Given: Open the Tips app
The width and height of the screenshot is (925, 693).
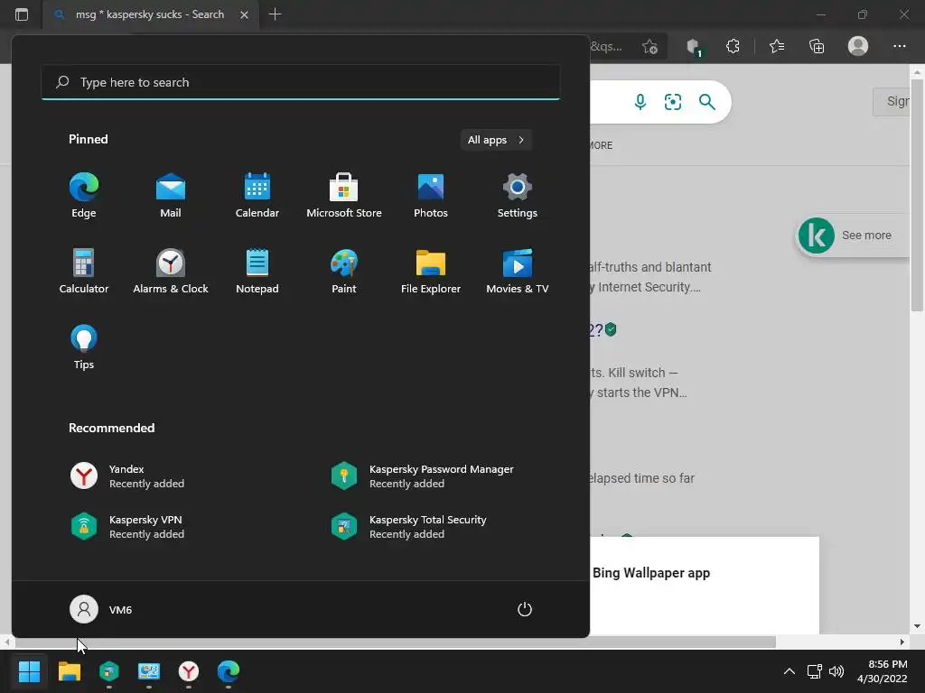Looking at the screenshot, I should click(x=84, y=347).
